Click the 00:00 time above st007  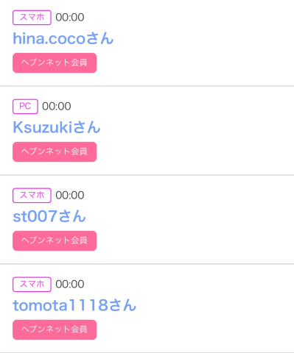tap(70, 196)
